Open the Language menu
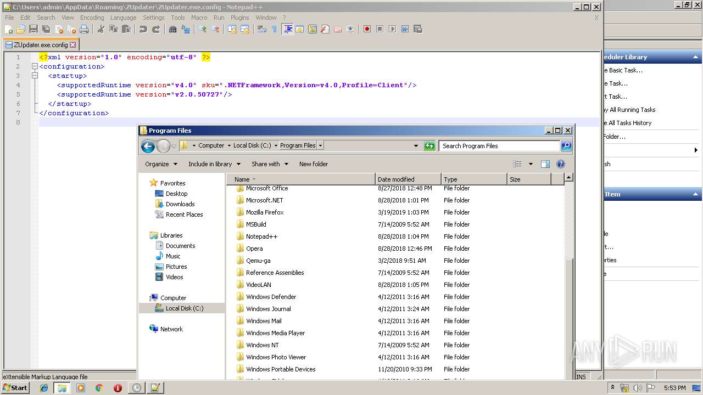703x395 pixels. pyautogui.click(x=123, y=18)
